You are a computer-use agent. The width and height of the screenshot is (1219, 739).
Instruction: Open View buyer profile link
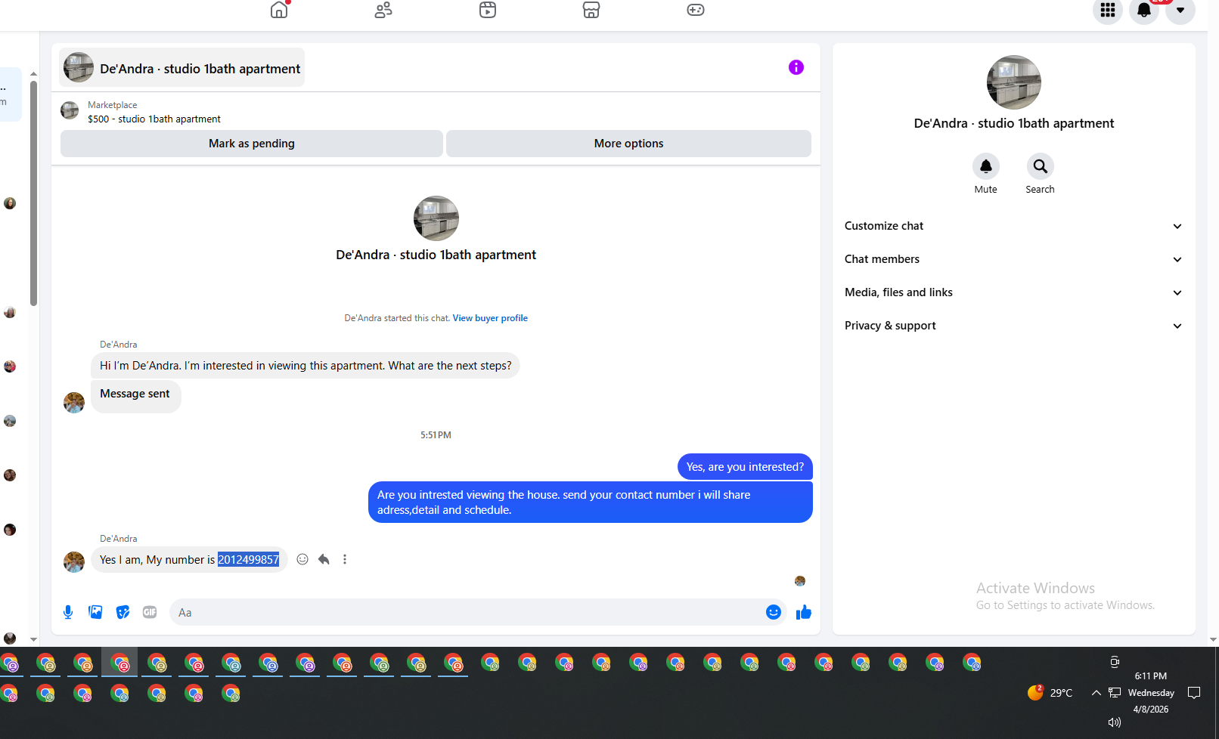click(490, 318)
